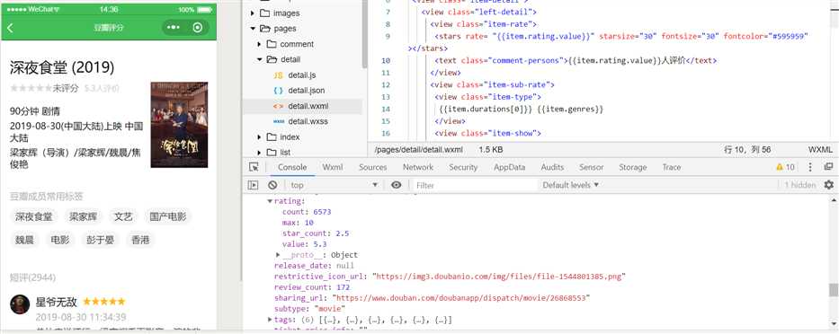Image resolution: width=839 pixels, height=334 pixels.
Task: Select the 国产电影 tag
Action: [168, 216]
